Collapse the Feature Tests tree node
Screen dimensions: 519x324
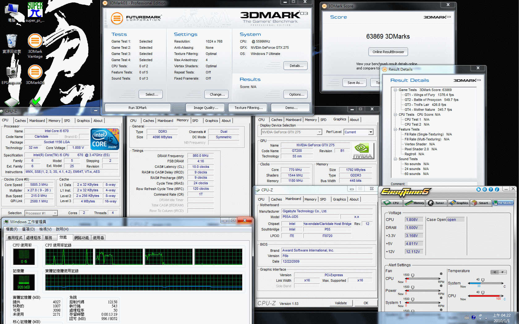[395, 129]
